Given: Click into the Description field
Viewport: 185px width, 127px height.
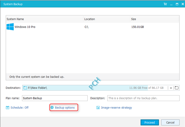Looking at the screenshot, I should point(143,98).
